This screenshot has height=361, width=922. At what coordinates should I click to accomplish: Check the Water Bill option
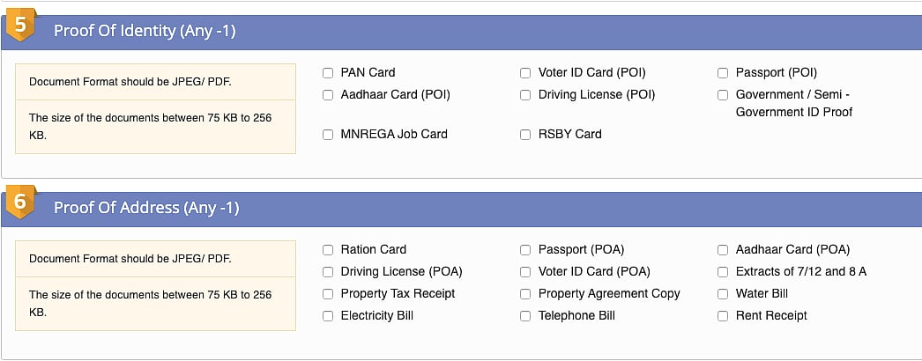(723, 294)
